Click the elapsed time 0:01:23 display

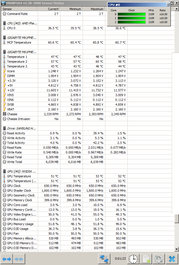point(120,259)
